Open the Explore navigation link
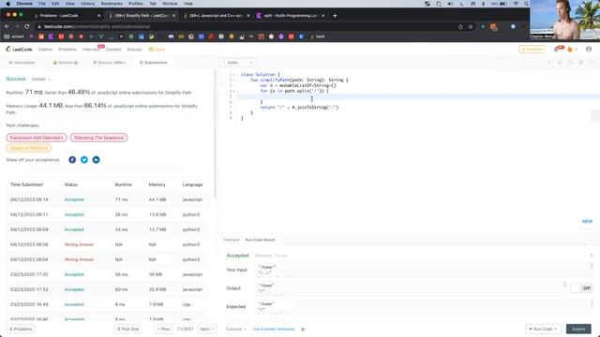This screenshot has height=337, width=600. click(45, 50)
